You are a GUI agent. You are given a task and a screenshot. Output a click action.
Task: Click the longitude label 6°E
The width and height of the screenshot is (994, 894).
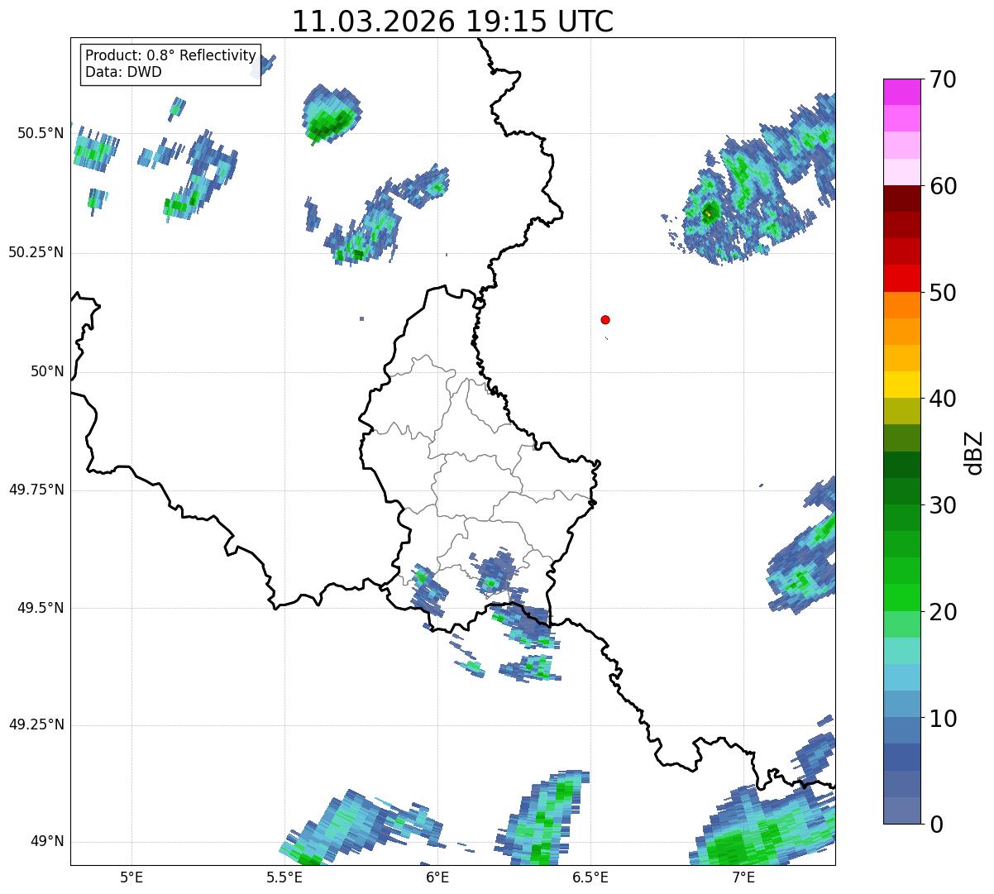pos(437,877)
